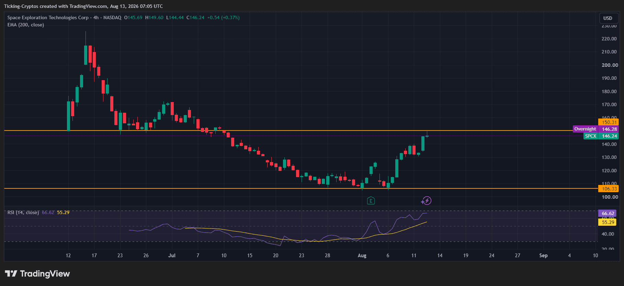Screen dimensions: 624x286
Task: Click the 28 date on time axis
Action: 327,256
